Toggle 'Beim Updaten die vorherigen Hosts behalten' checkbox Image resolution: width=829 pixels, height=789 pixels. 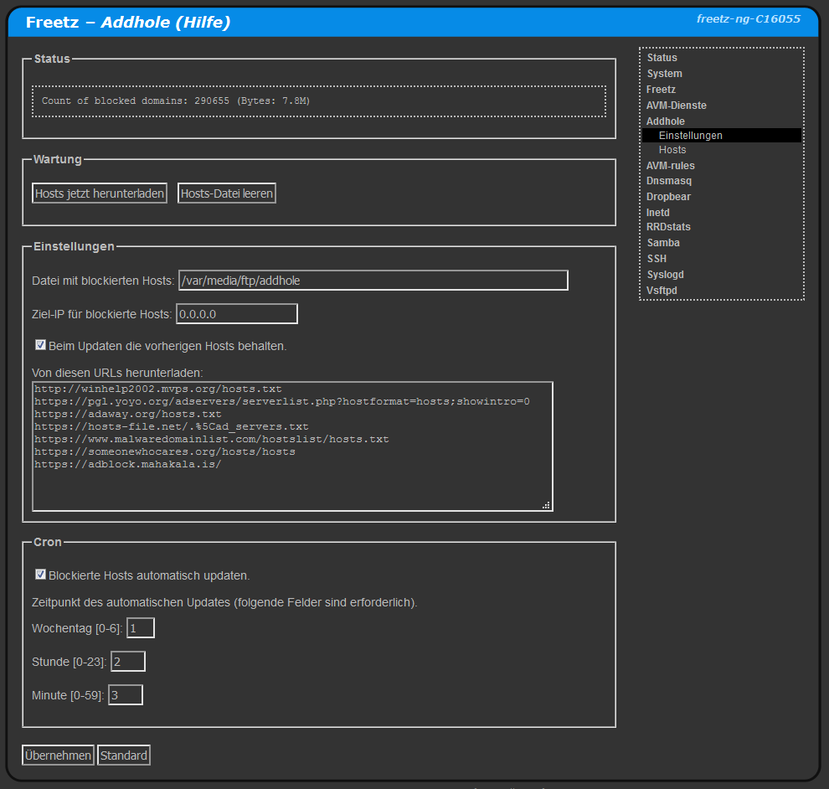40,345
